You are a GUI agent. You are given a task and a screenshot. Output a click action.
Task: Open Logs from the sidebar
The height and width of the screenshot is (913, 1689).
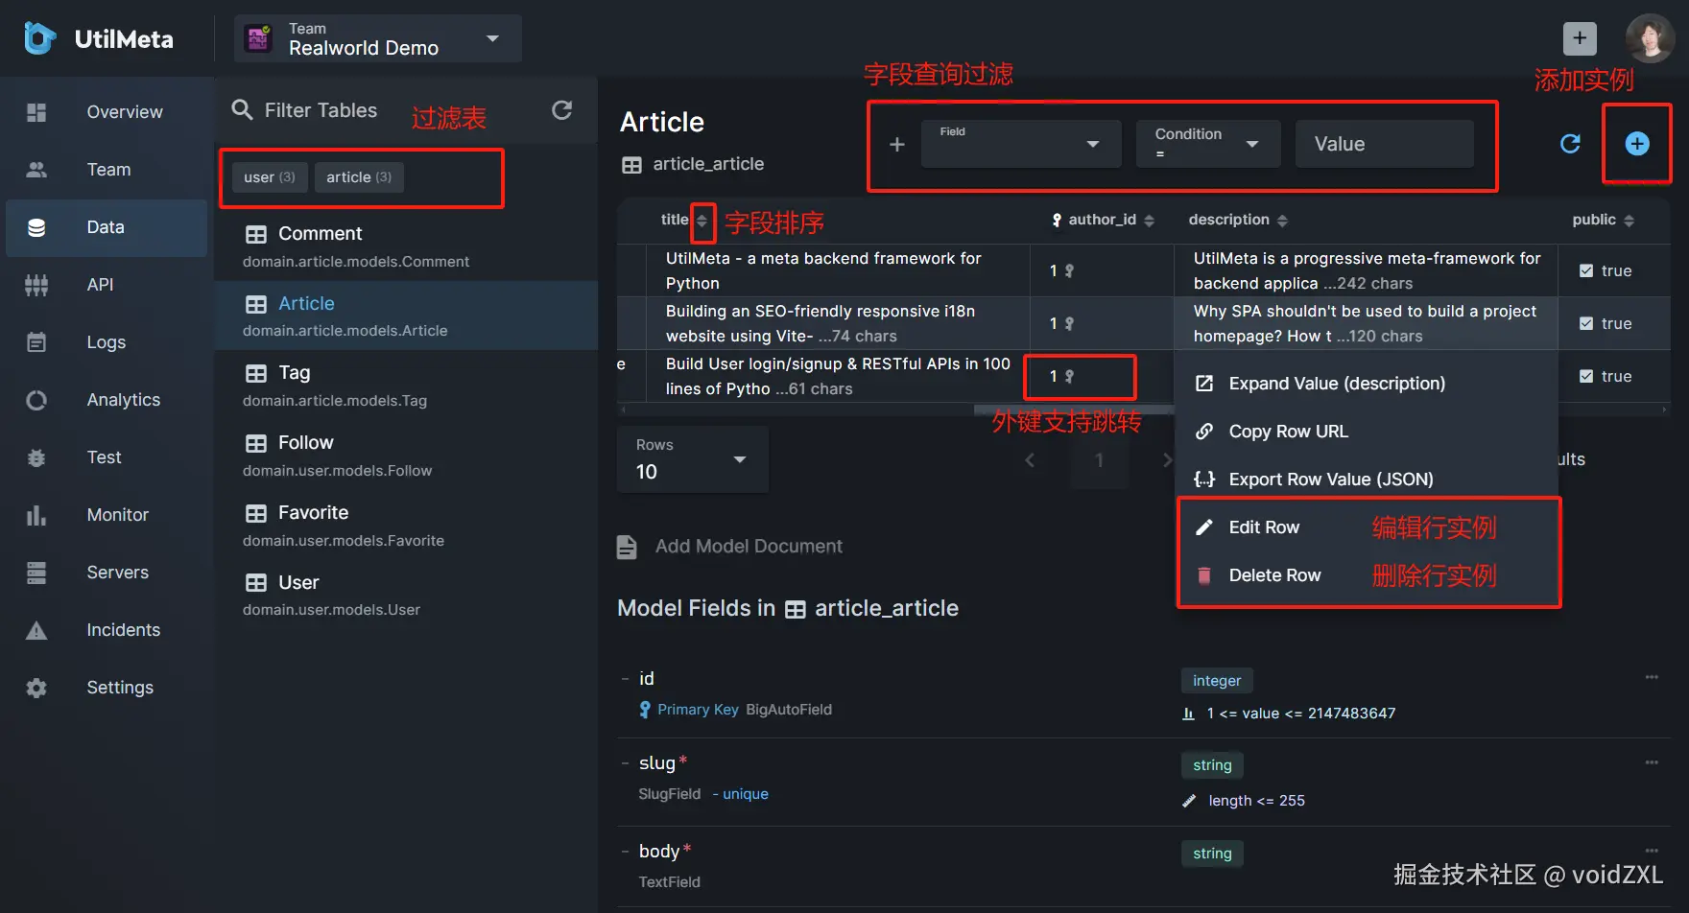[106, 342]
